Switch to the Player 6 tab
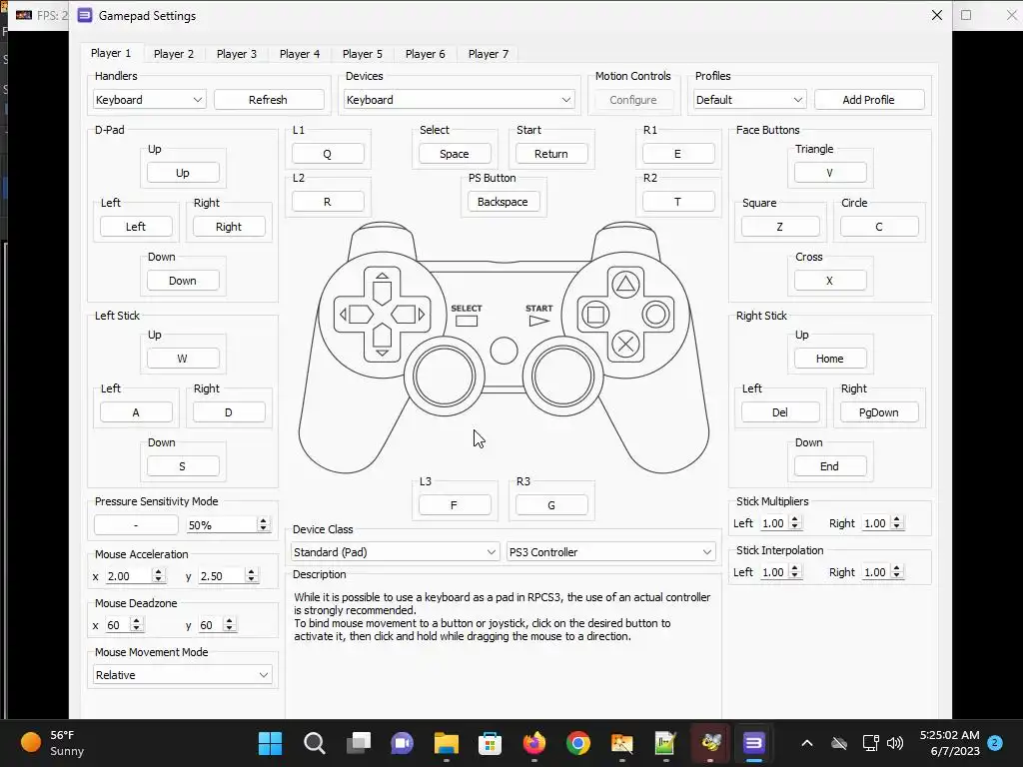This screenshot has height=767, width=1023. [425, 54]
